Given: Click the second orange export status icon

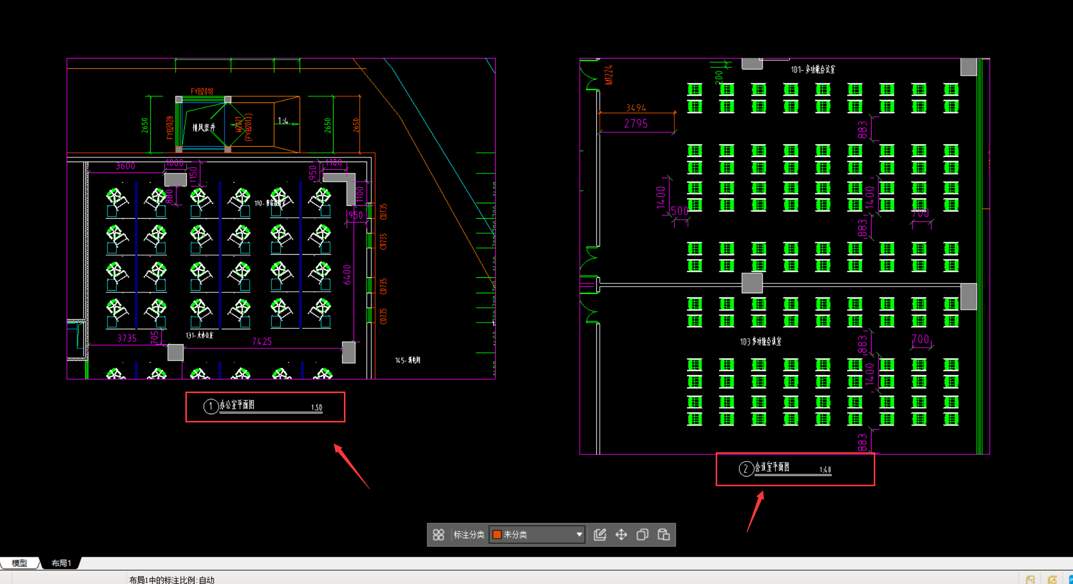Looking at the screenshot, I should tap(1052, 579).
